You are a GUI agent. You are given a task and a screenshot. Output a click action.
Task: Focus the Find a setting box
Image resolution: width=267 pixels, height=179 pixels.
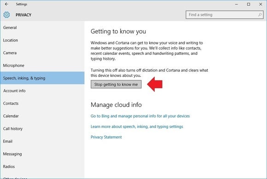pos(225,15)
